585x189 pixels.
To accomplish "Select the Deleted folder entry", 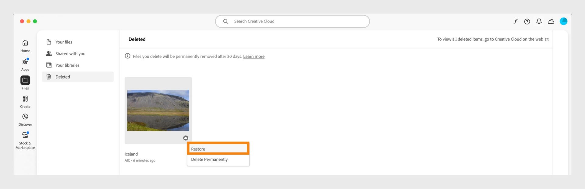I will point(62,77).
